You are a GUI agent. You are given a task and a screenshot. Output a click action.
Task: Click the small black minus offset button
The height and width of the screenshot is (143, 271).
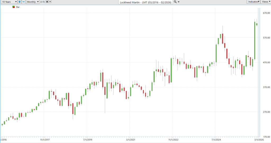tap(50, 2)
